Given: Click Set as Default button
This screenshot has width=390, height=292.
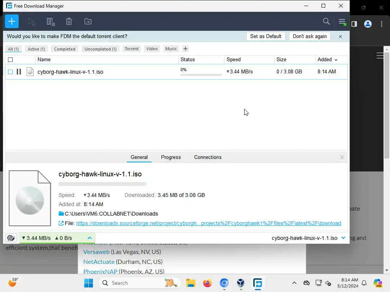Looking at the screenshot, I should coord(265,36).
